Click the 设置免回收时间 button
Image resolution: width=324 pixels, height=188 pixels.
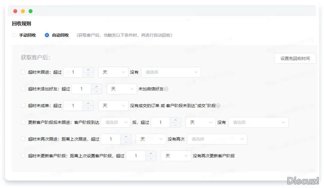[295, 58]
